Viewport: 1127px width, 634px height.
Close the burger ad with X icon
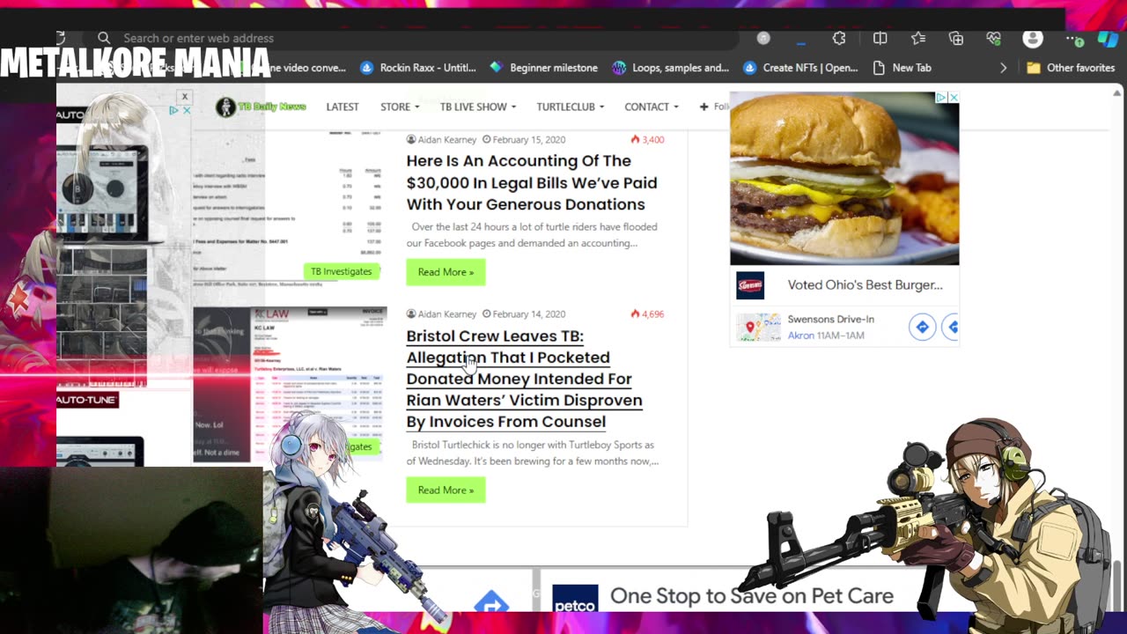tap(954, 98)
